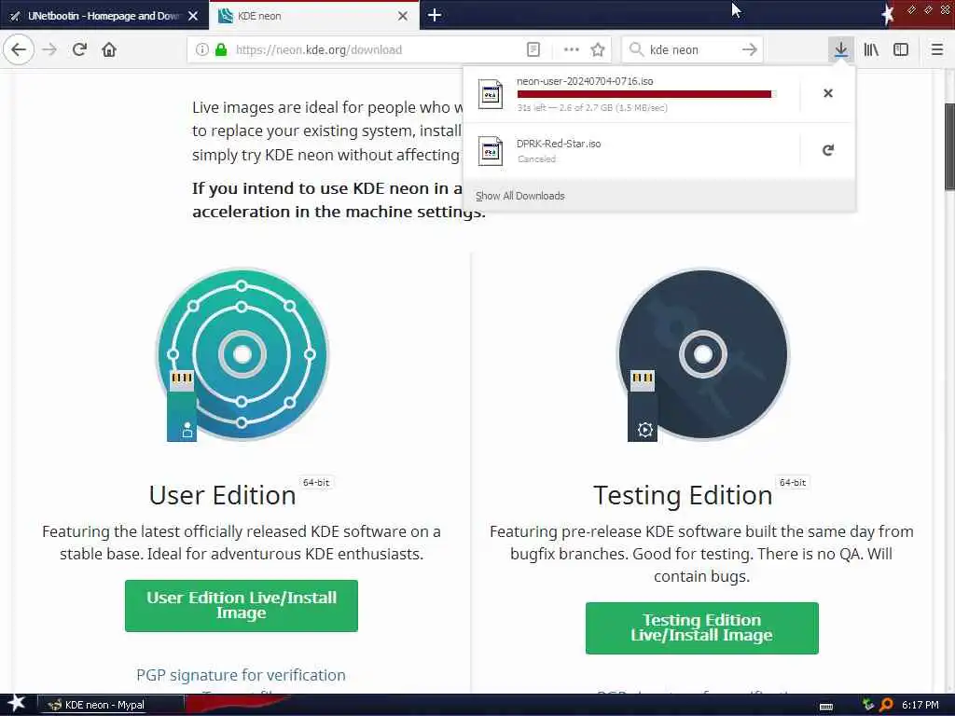955x716 pixels.
Task: Click the search go arrow
Action: point(750,49)
